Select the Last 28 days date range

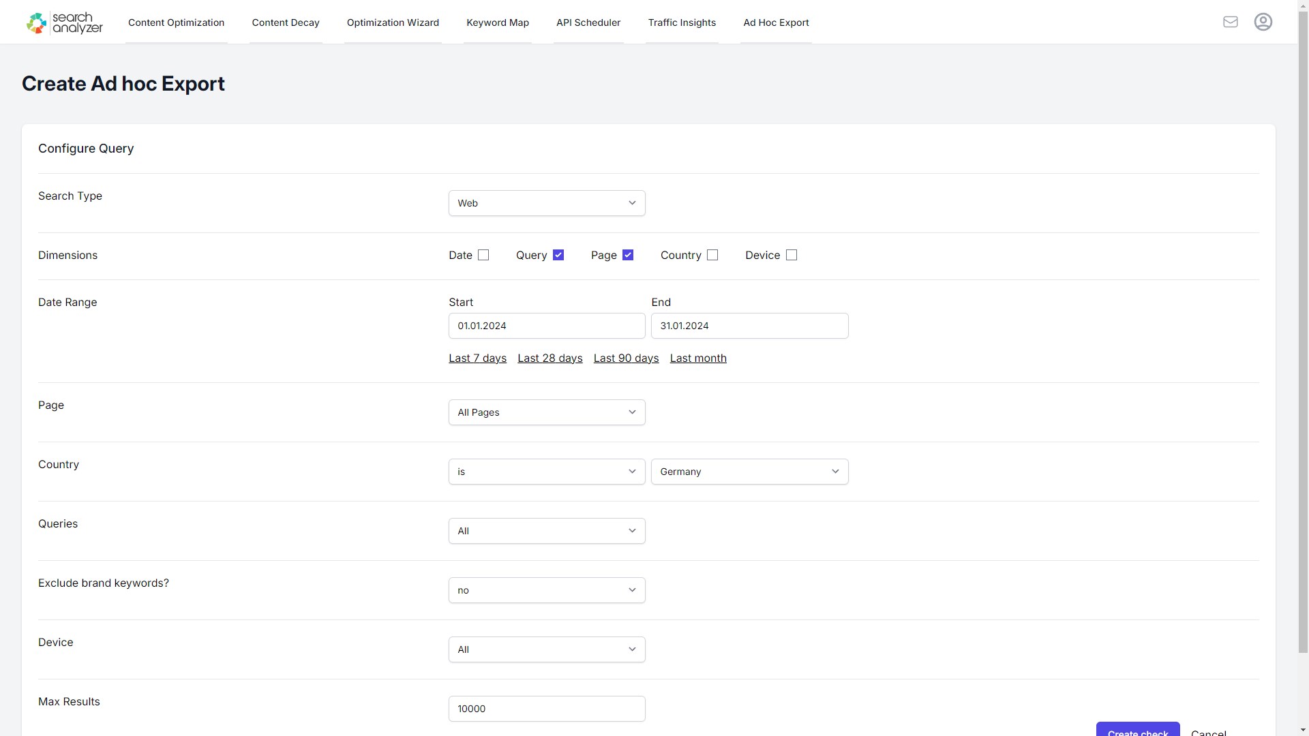(x=550, y=358)
